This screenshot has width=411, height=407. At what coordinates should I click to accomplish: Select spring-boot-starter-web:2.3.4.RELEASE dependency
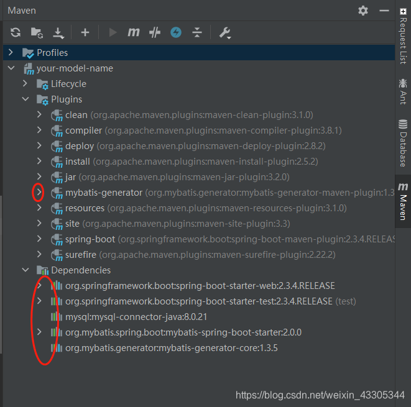(x=200, y=286)
